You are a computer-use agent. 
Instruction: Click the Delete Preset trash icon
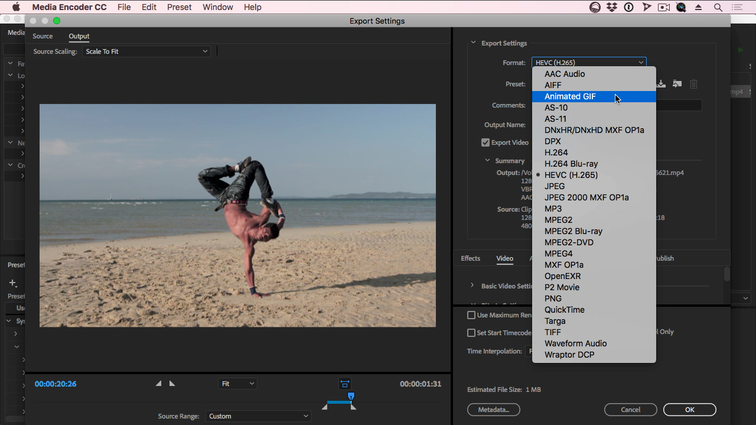(x=694, y=84)
